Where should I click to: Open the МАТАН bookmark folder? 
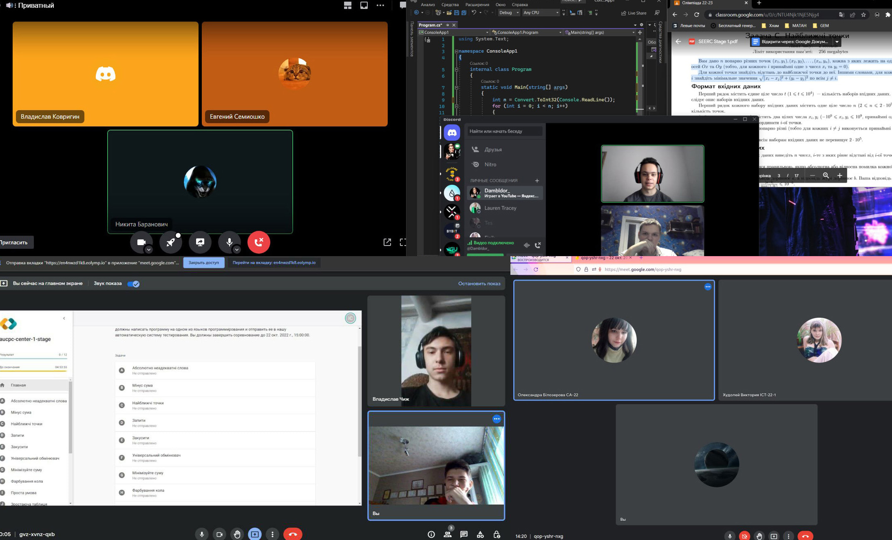tap(795, 25)
